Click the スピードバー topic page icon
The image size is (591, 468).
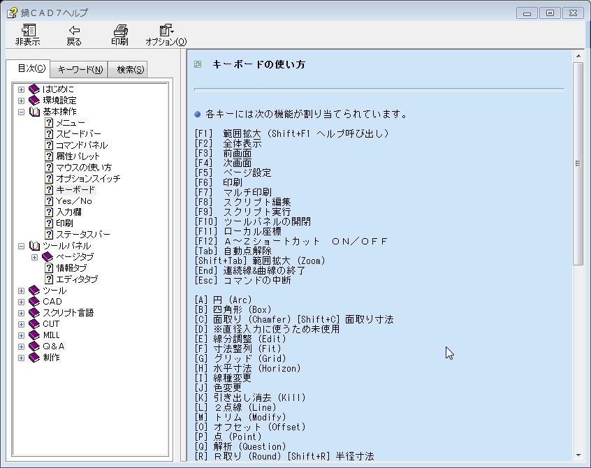click(x=49, y=134)
